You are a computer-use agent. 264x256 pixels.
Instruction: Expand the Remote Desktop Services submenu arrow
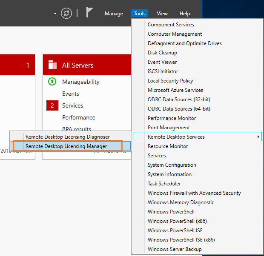258,137
